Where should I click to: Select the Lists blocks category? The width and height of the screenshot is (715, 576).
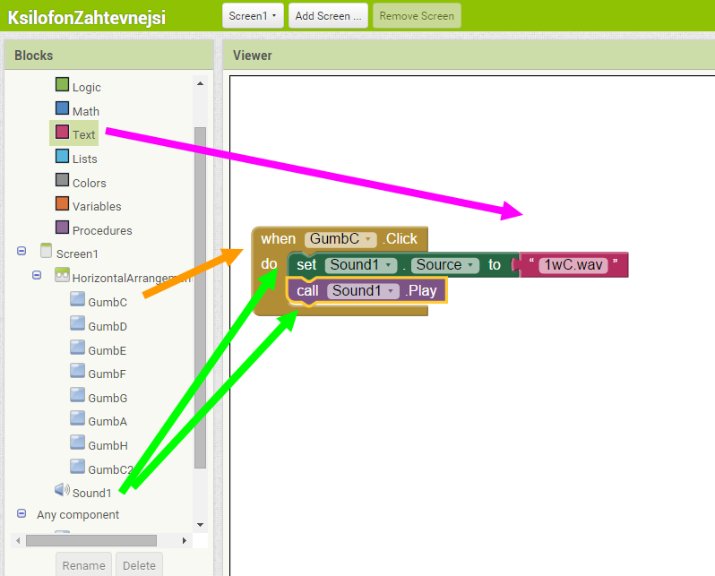coord(84,159)
